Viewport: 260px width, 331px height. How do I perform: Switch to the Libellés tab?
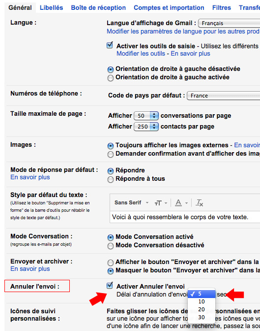coord(52,7)
